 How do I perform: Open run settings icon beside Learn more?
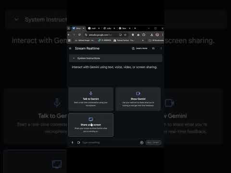pyautogui.click(x=154, y=48)
